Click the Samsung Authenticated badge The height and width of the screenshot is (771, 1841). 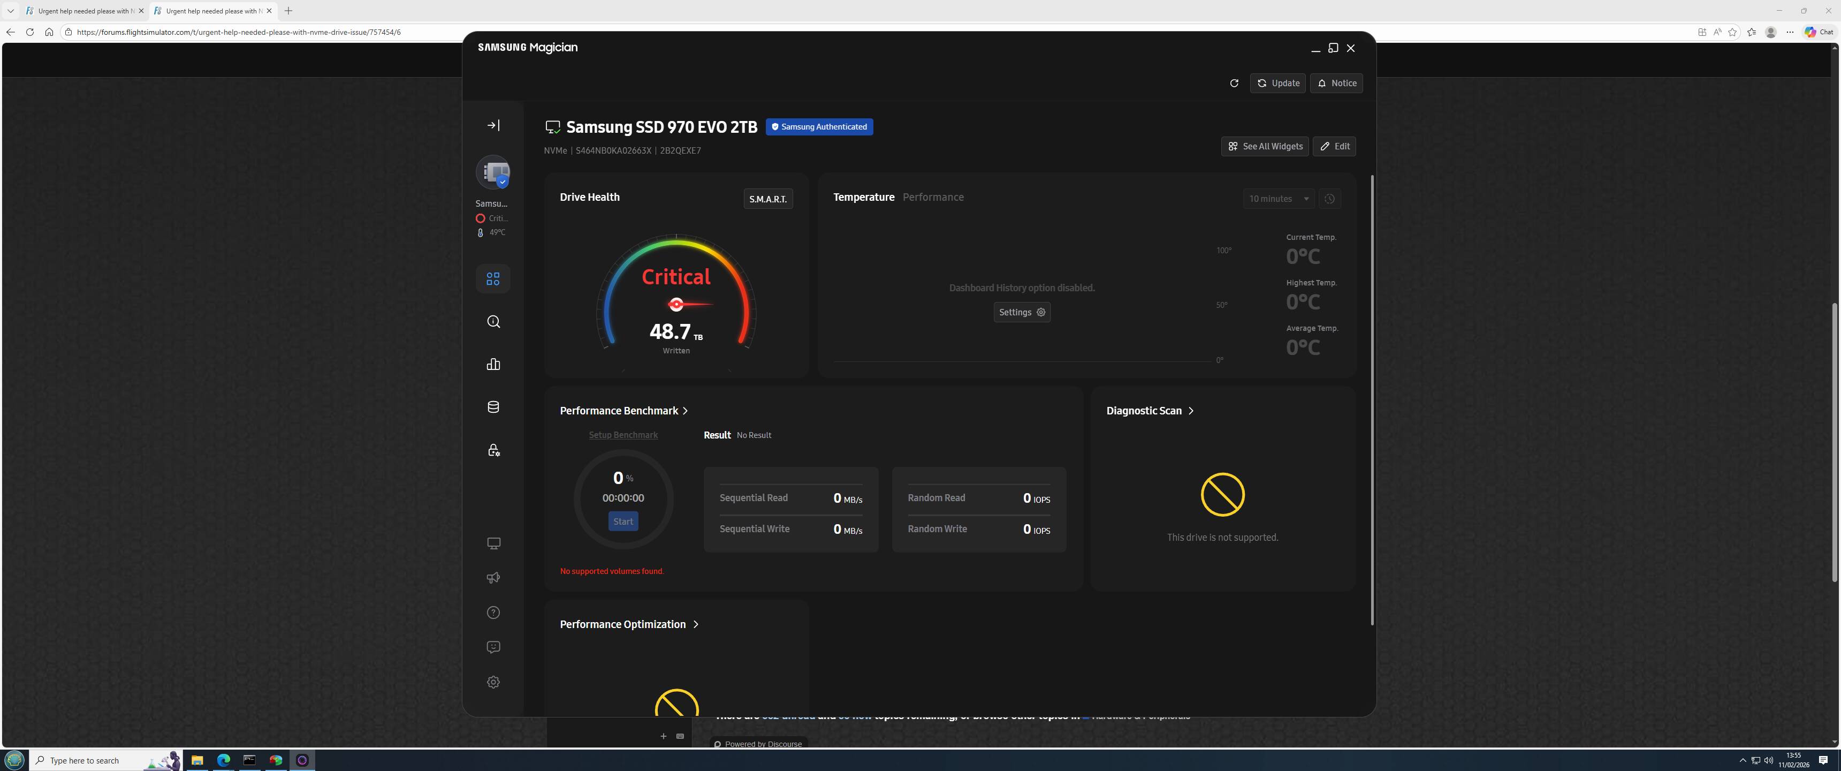[819, 127]
